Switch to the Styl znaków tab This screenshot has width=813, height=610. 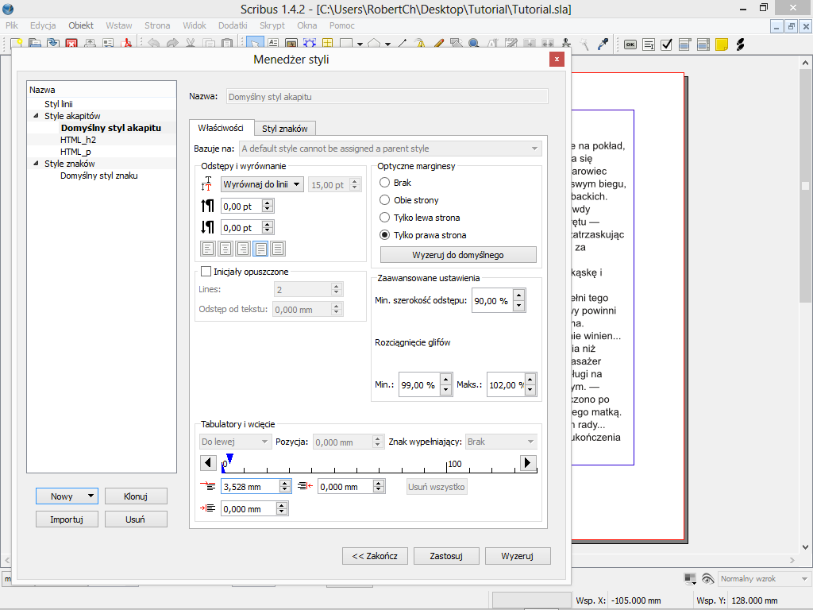pyautogui.click(x=285, y=129)
